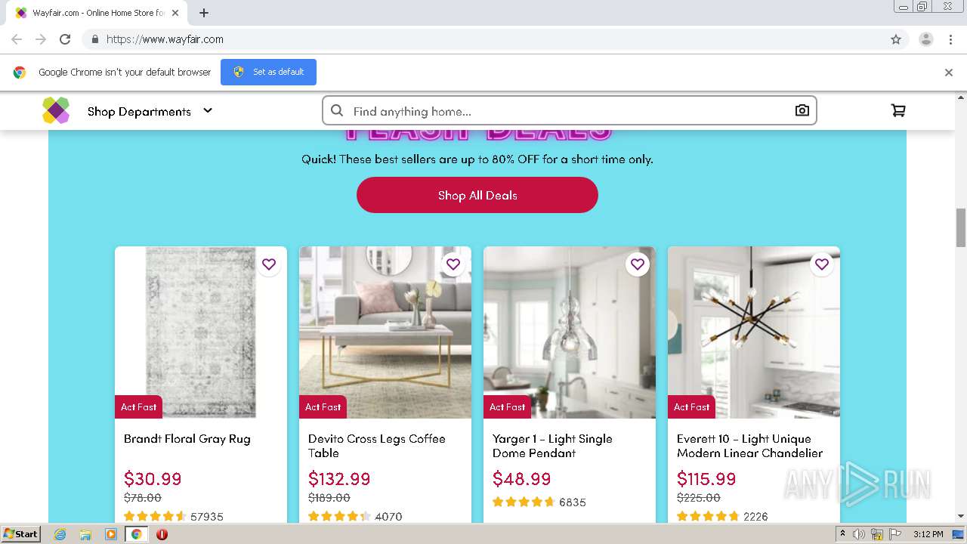Click the address bar URL

click(165, 39)
